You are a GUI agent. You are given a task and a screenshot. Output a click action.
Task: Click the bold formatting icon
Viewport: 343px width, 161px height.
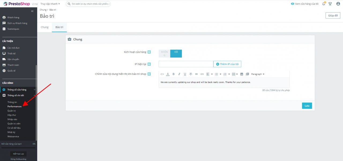point(173,74)
